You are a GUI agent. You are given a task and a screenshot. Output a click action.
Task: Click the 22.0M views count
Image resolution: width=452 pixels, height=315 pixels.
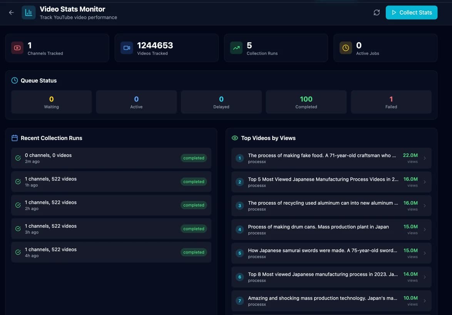[x=410, y=155]
